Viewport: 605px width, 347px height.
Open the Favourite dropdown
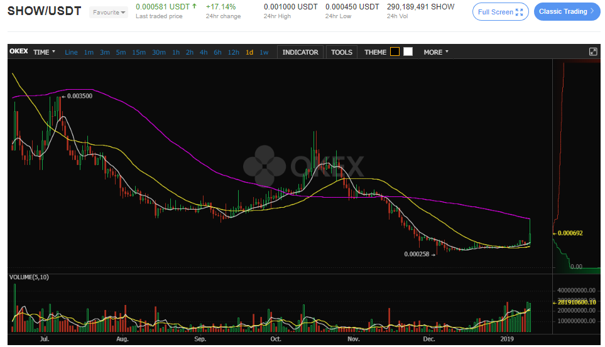[x=109, y=13]
